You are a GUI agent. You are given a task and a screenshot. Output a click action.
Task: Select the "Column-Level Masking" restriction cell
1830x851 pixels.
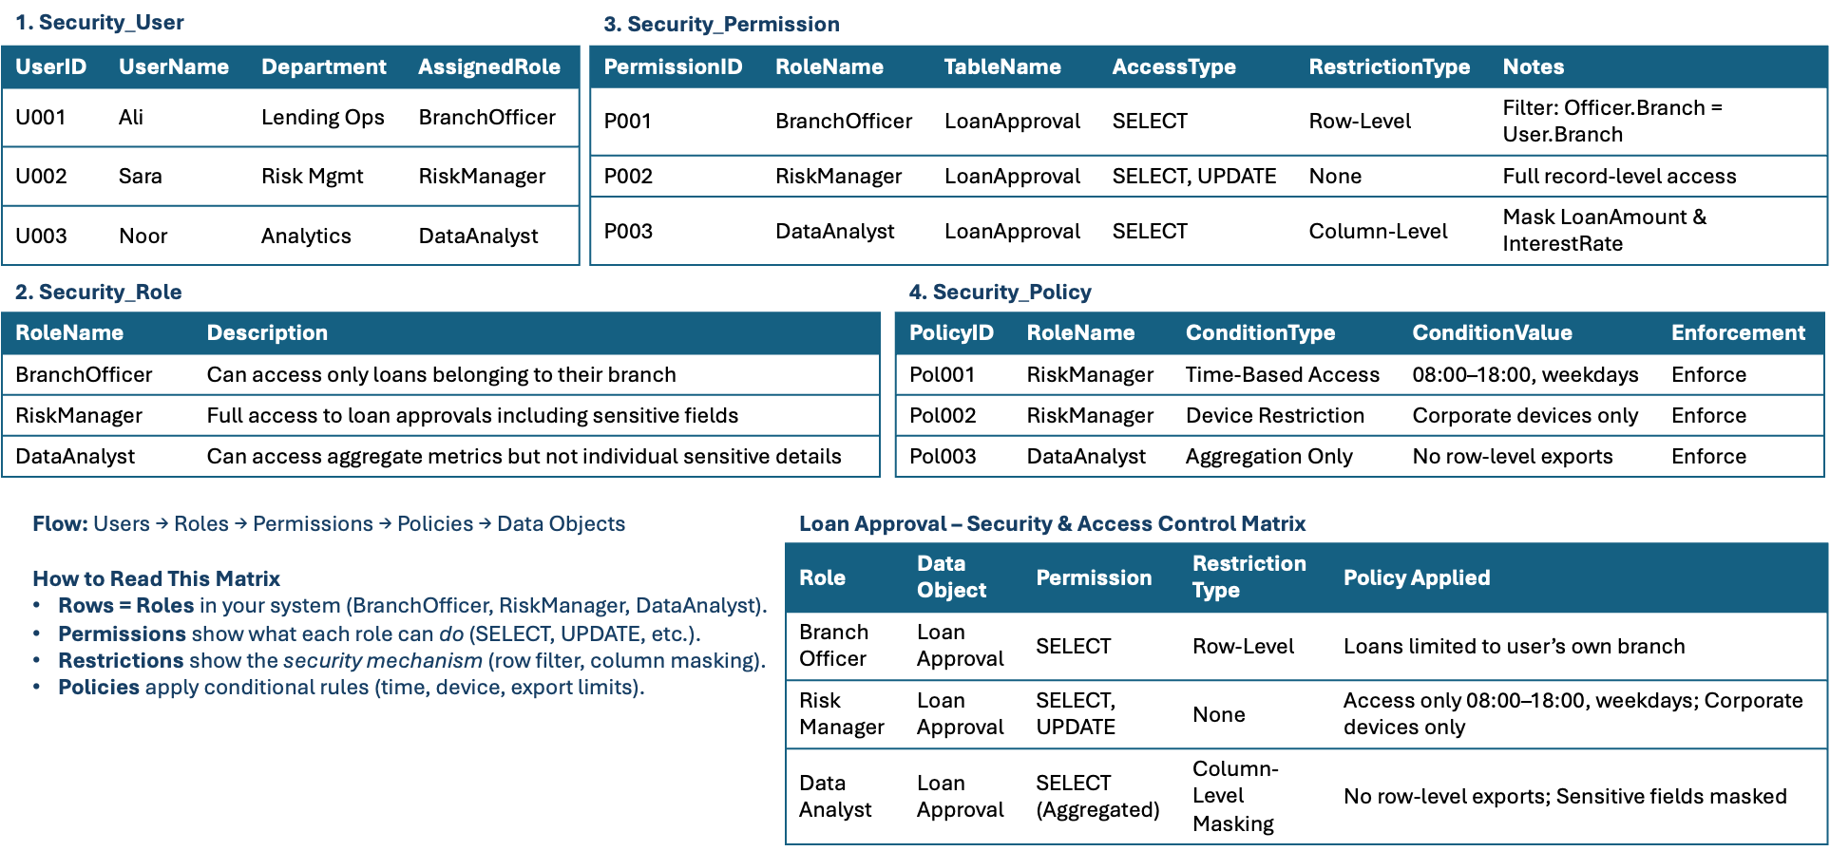(1235, 796)
